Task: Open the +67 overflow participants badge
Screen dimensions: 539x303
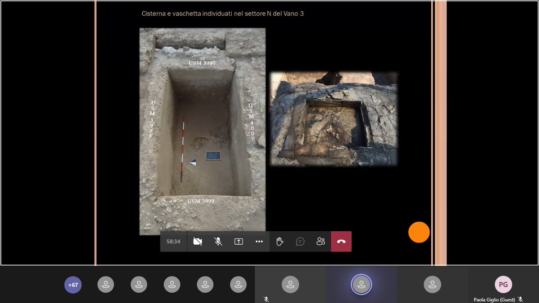Action: (x=73, y=285)
